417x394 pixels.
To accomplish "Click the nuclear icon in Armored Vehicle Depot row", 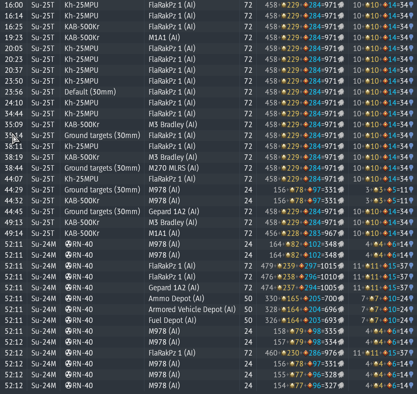I will [69, 310].
